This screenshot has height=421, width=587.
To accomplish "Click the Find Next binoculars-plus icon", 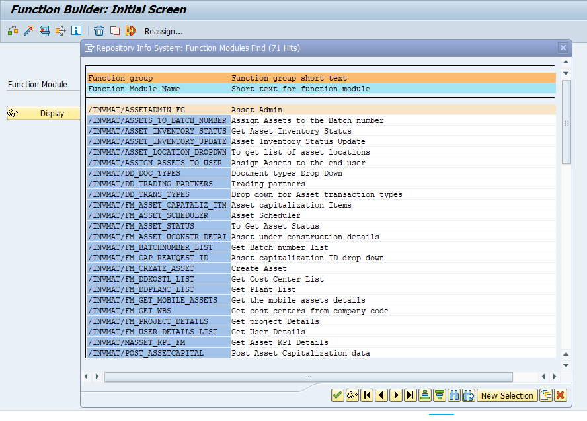I will [x=469, y=395].
